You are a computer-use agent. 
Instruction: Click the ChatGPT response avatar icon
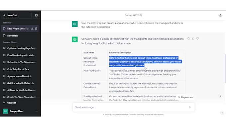[x=75, y=39]
